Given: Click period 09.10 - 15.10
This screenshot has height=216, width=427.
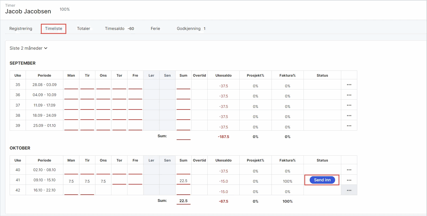Looking at the screenshot, I should pos(44,180).
